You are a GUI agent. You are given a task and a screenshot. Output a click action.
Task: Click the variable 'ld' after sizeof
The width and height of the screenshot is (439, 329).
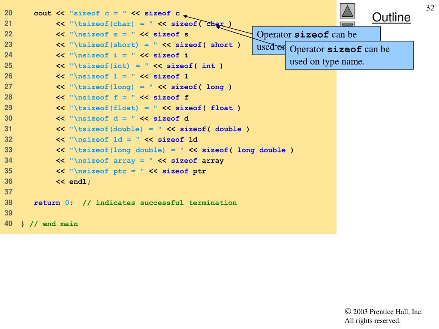click(193, 139)
